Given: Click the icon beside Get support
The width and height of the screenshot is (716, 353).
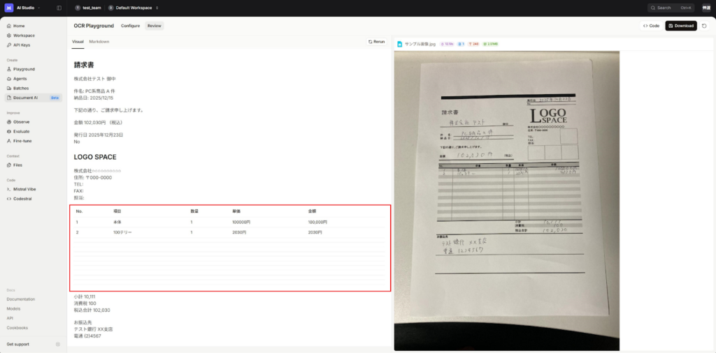Looking at the screenshot, I should [58, 345].
